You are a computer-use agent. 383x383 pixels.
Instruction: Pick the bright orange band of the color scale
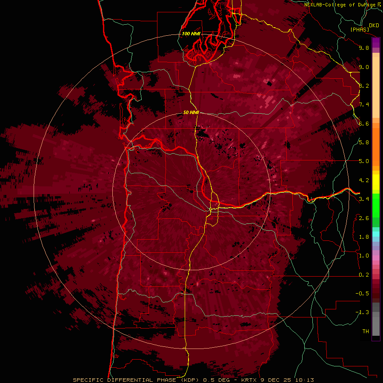[x=376, y=147]
